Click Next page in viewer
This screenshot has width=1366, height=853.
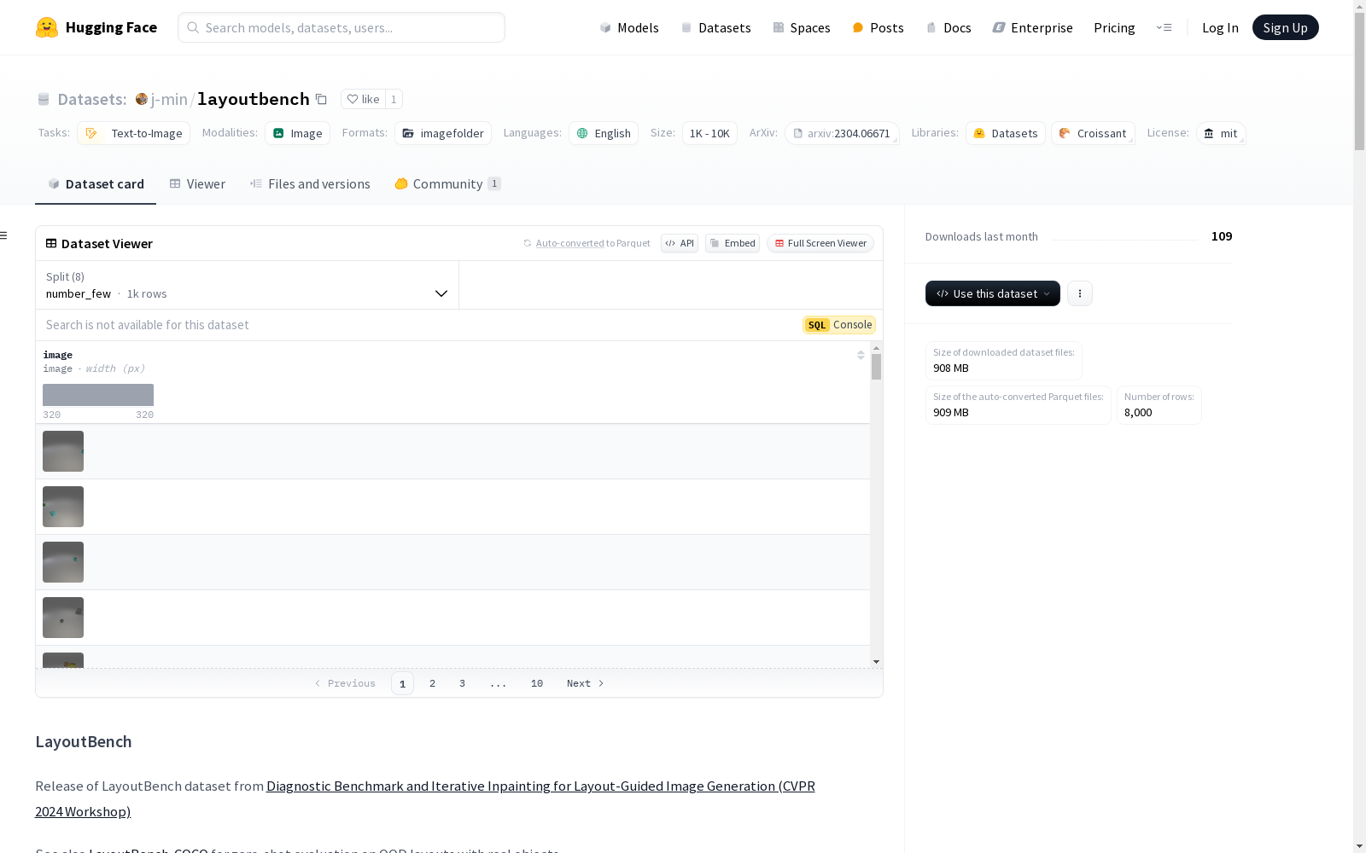[586, 683]
